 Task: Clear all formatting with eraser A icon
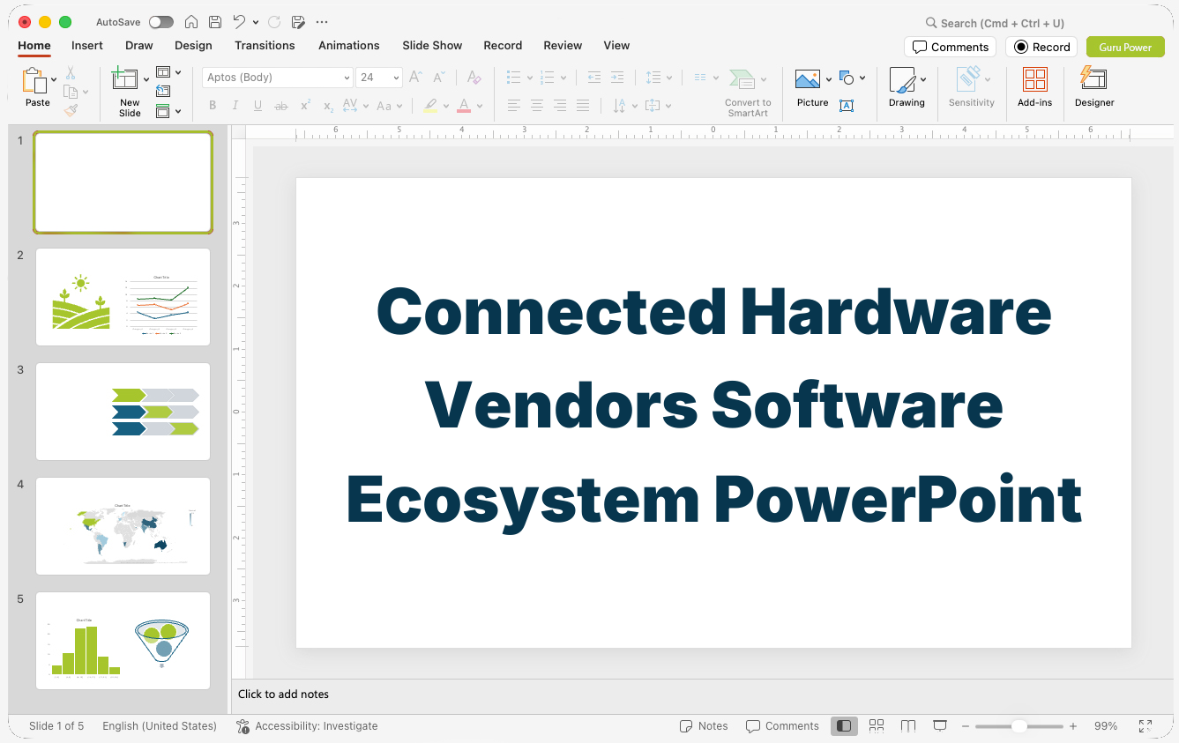pos(474,78)
